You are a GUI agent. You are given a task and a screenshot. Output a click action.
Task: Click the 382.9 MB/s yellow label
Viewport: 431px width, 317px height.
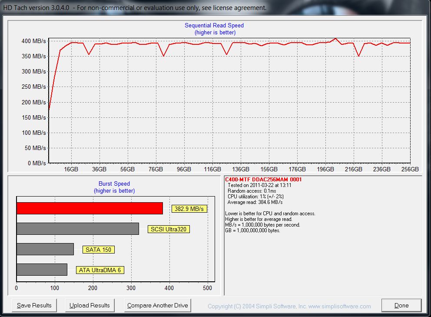189,209
